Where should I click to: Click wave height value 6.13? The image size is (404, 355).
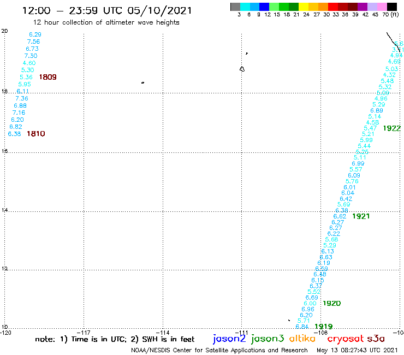pos(328,251)
